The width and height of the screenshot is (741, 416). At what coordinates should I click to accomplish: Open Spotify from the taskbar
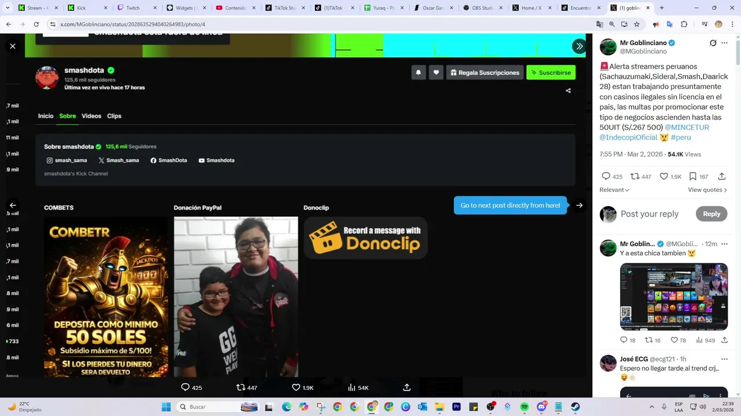(524, 407)
